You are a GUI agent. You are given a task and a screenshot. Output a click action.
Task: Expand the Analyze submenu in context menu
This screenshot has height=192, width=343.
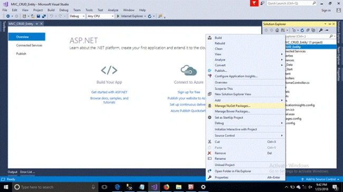pyautogui.click(x=246, y=59)
